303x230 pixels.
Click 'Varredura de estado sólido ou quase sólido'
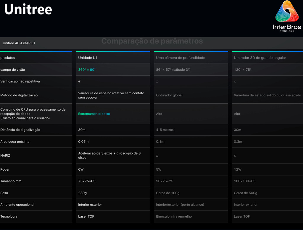coord(267,95)
